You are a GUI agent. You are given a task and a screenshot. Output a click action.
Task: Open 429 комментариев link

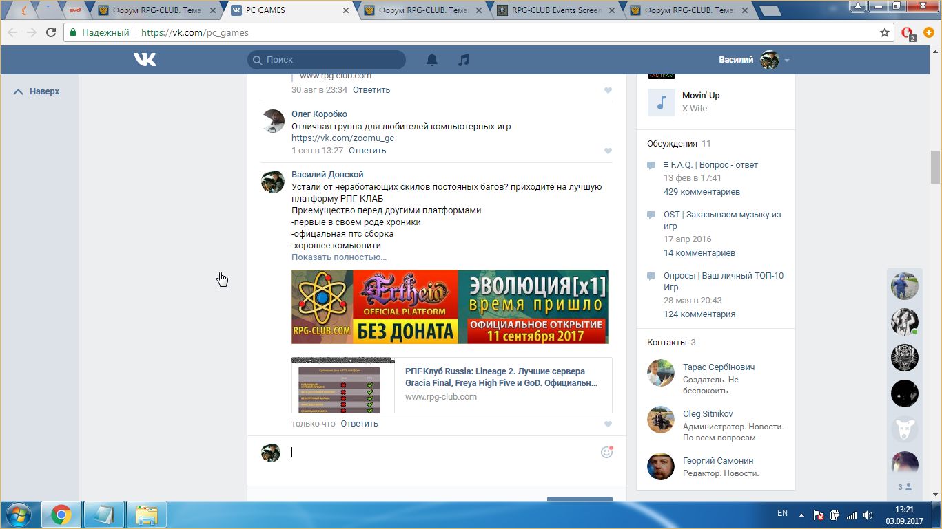point(702,192)
